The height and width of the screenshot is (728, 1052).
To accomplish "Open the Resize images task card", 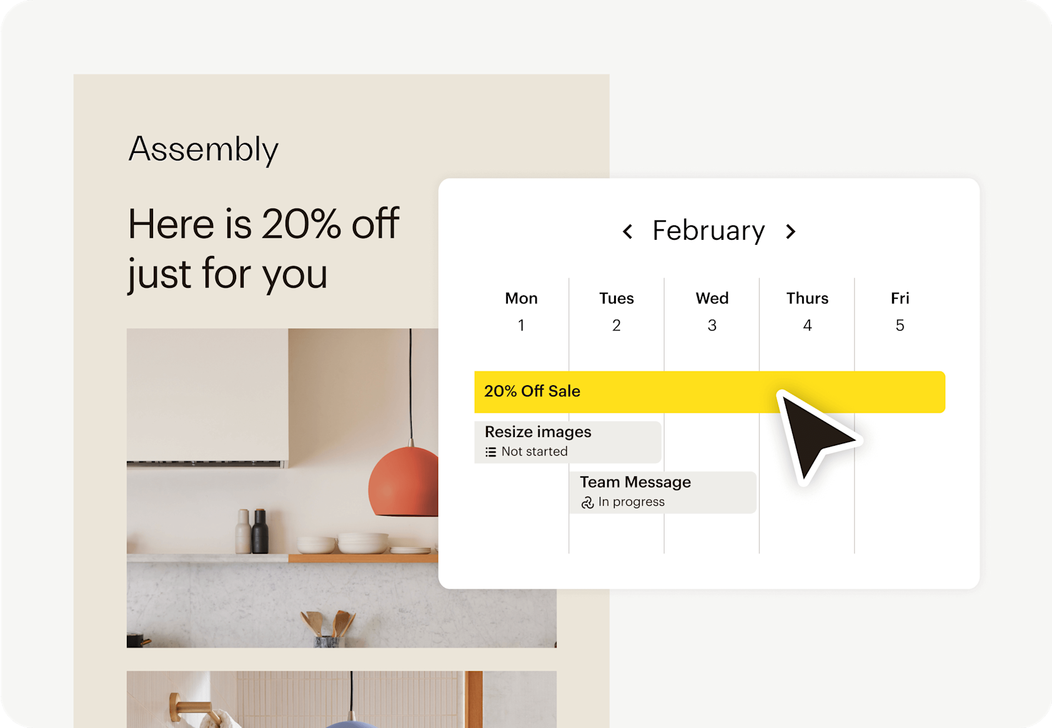I will [550, 441].
